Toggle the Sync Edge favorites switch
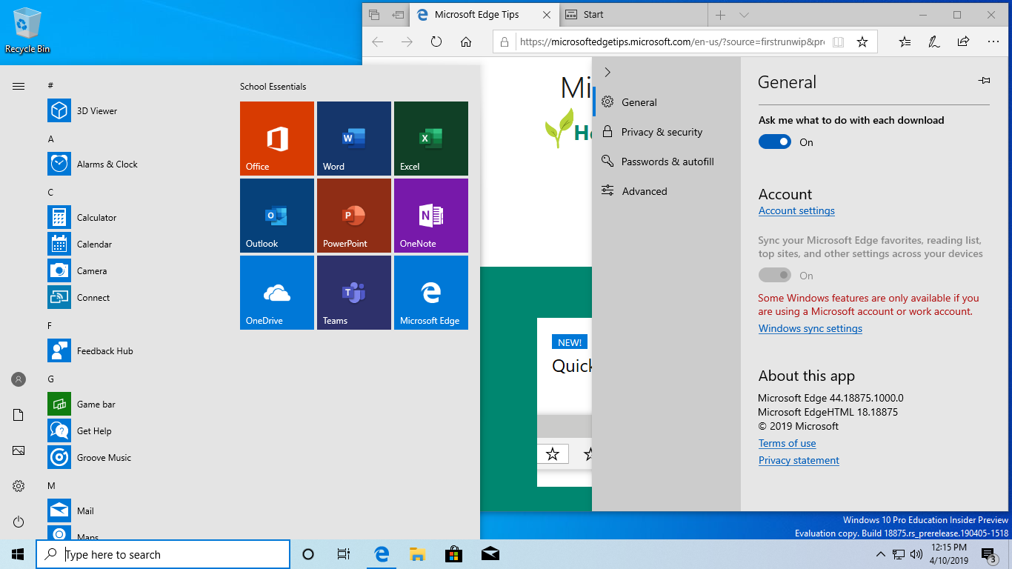The height and width of the screenshot is (569, 1012). point(775,276)
